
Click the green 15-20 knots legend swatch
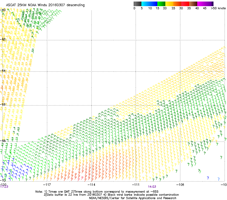coord(161,4)
